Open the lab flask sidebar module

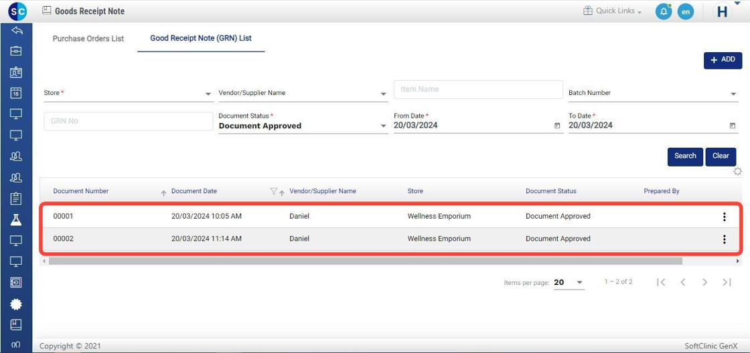pos(16,219)
